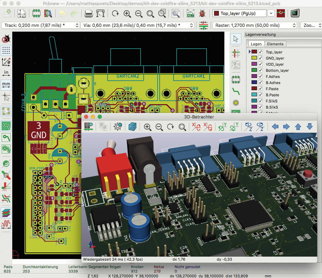Switch to the Elemente tab
322x278 pixels.
275,44
